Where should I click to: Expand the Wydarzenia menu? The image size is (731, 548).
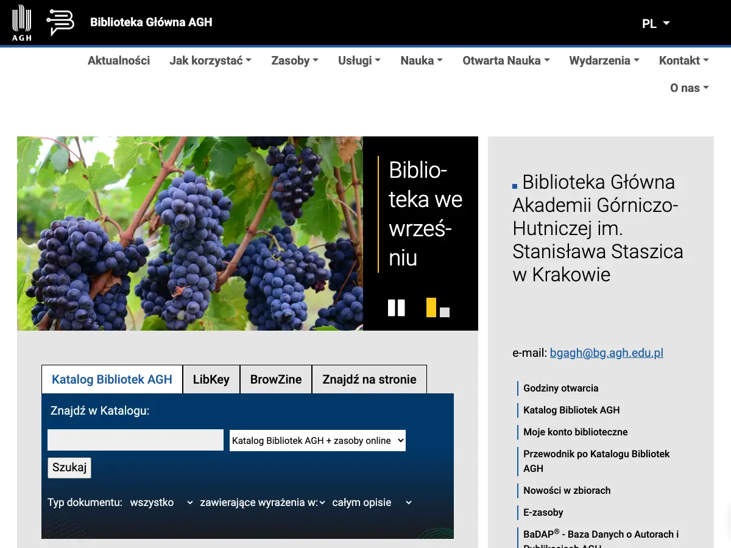click(604, 60)
